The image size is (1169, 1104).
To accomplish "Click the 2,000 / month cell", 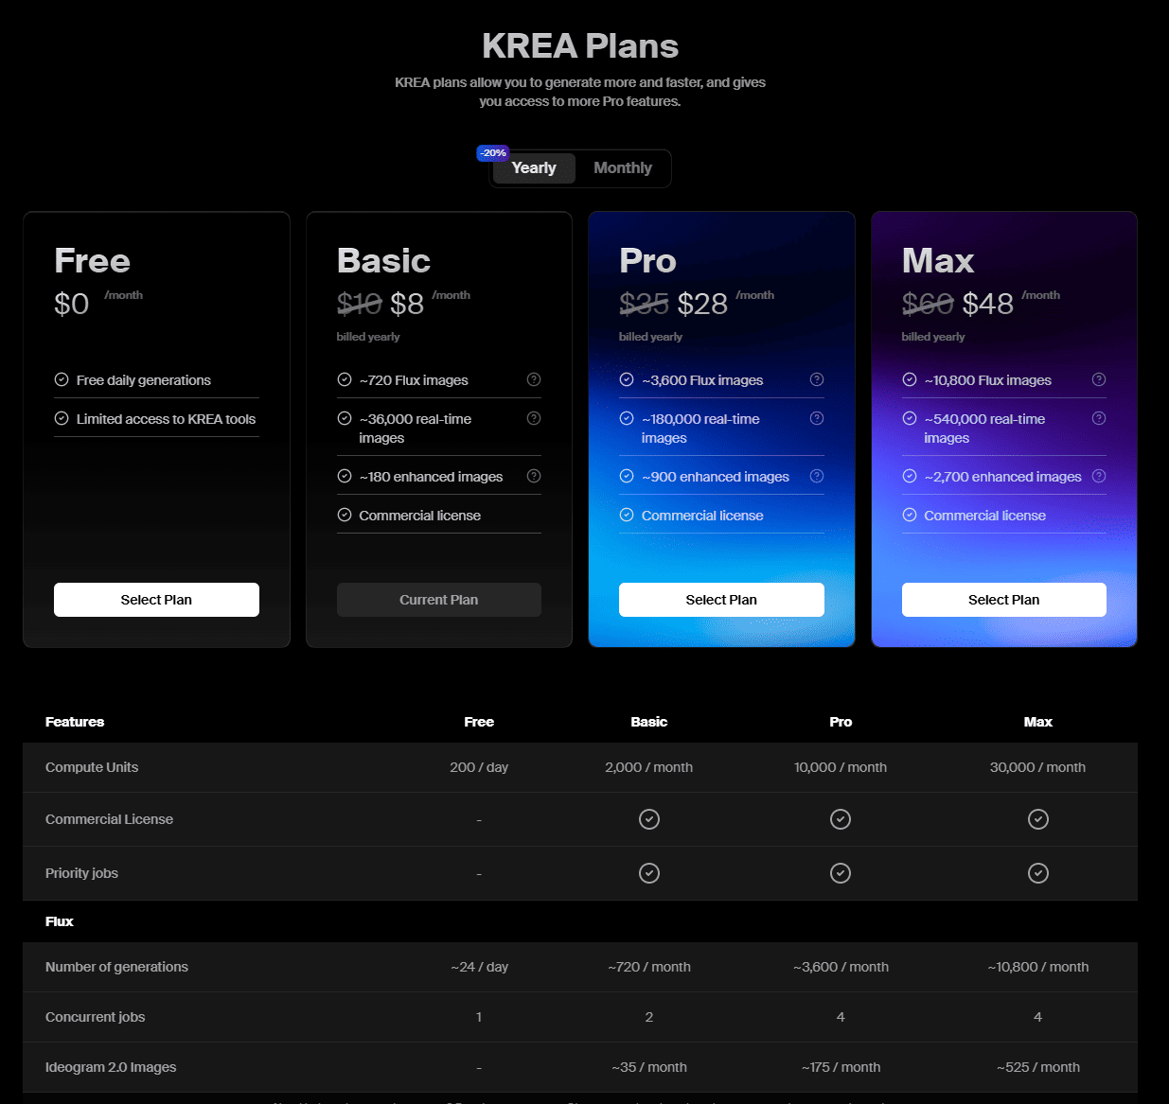I will point(649,767).
